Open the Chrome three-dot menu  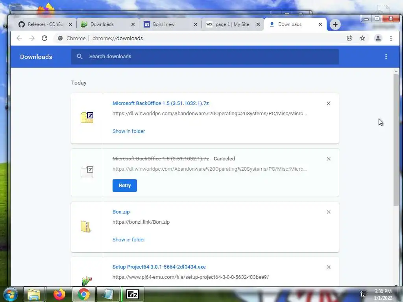coord(391,38)
